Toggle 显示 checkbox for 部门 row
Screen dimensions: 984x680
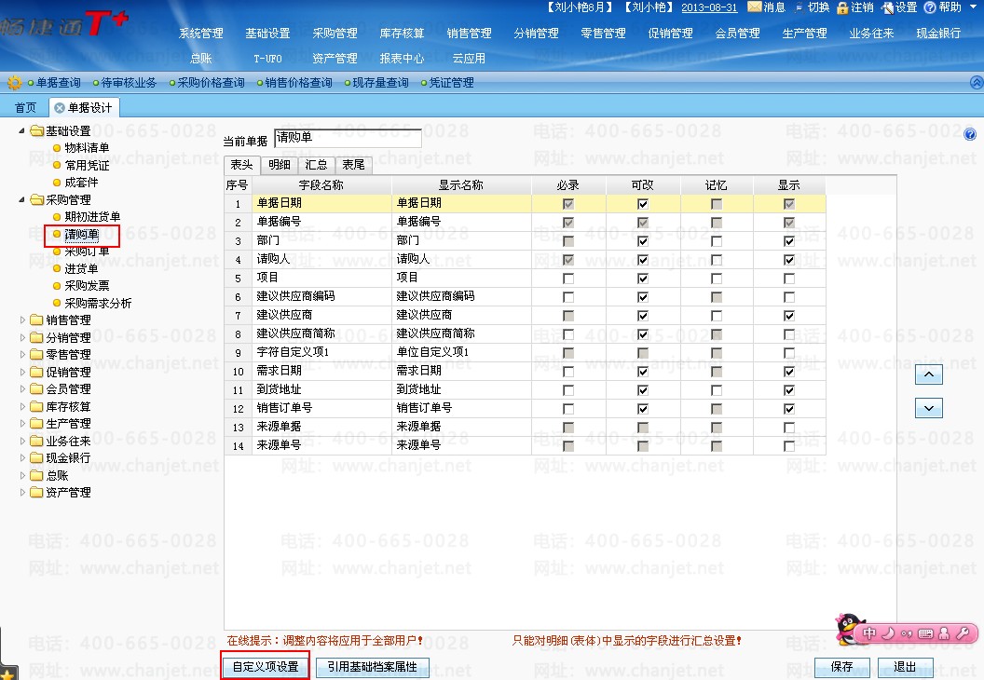pos(789,241)
